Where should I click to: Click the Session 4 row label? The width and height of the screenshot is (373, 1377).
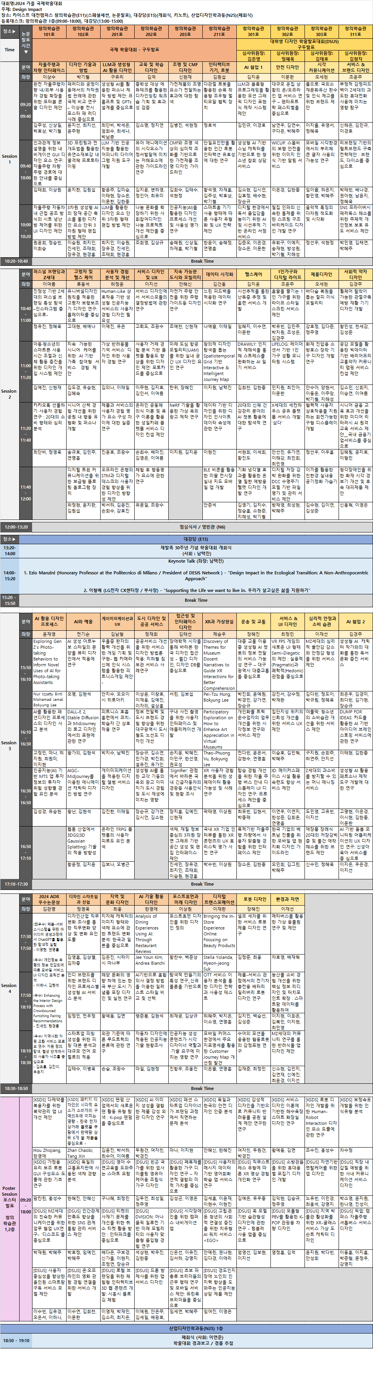click(x=10, y=985)
